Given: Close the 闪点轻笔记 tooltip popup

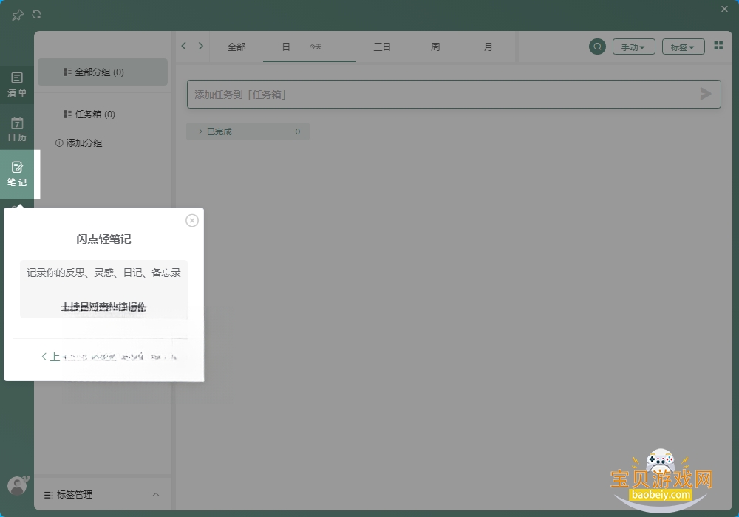Looking at the screenshot, I should pos(192,220).
